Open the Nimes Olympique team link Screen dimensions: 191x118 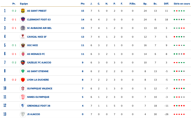(x=38, y=97)
